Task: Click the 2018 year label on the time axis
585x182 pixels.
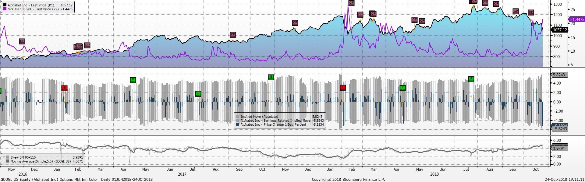Action: (434, 174)
